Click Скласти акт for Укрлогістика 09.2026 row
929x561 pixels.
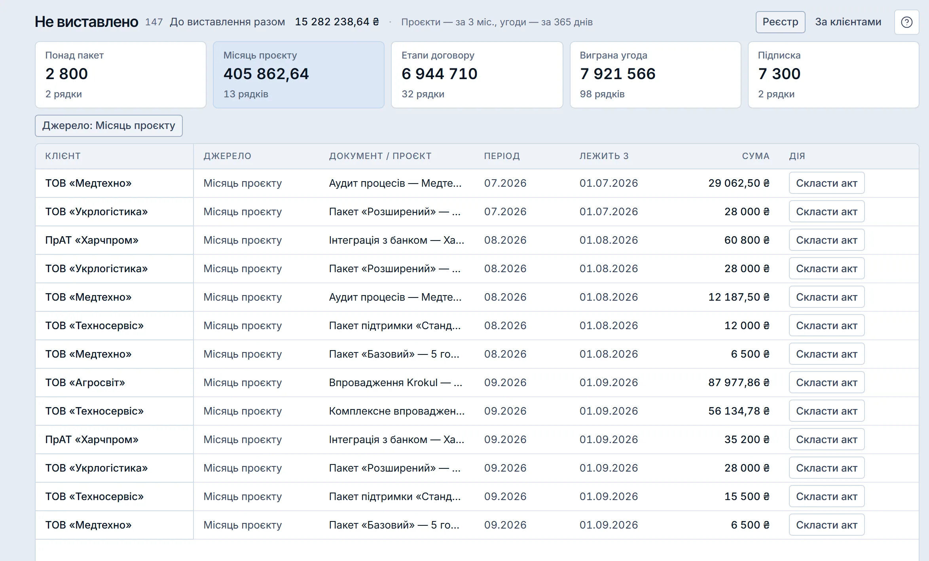[827, 468]
